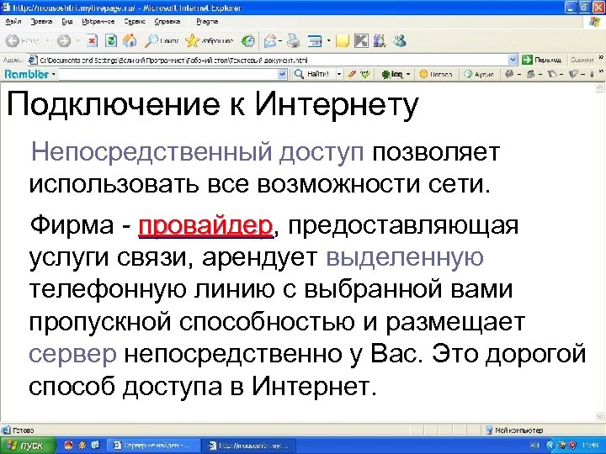Click the full-screen arrow icon
This screenshot has width=606, height=454.
361,41
